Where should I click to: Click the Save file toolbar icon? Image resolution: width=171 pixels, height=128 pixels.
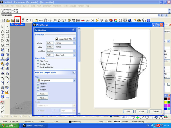13,20
